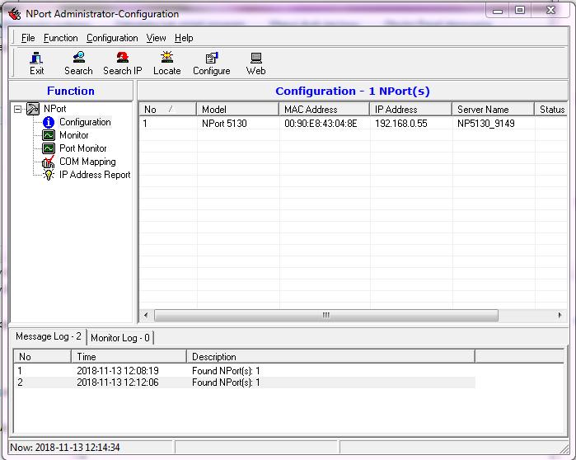The image size is (576, 460).
Task: Click the Port Monitor tree icon
Action: [49, 148]
